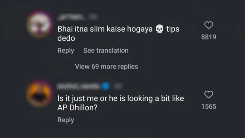This screenshot has height=138, width=245.
Task: Click the blue verified badge
Action: tap(106, 86)
